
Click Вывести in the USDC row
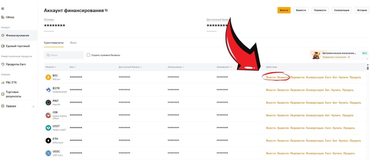click(x=283, y=153)
